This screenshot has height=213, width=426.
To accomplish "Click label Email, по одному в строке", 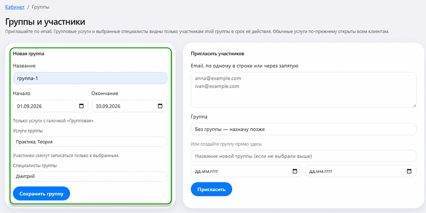I will (x=245, y=66).
